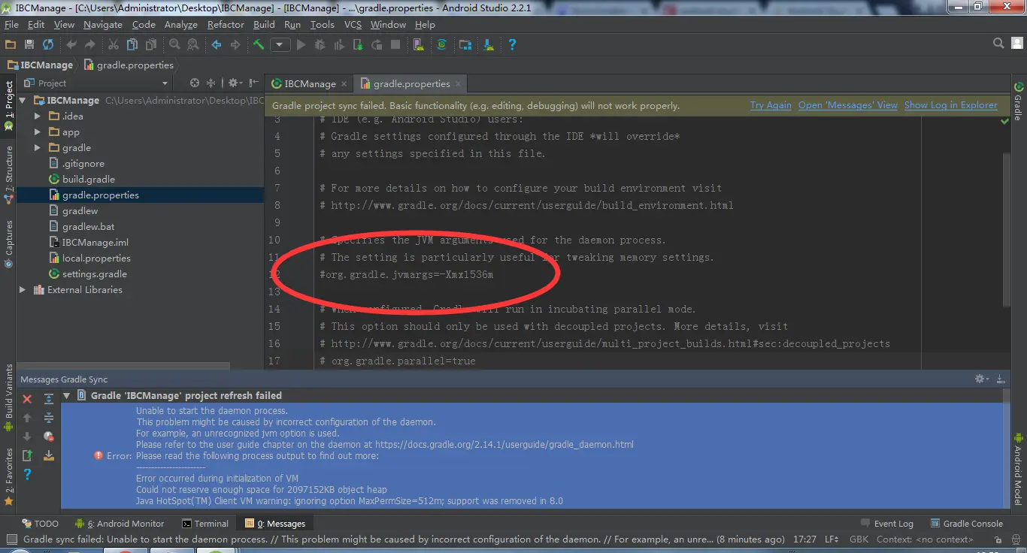Screen dimensions: 1027x553
Task: Collapse the project refresh failed message node
Action: point(67,395)
